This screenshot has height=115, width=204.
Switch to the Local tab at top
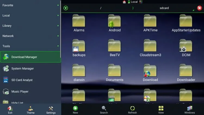pyautogui.click(x=133, y=2)
